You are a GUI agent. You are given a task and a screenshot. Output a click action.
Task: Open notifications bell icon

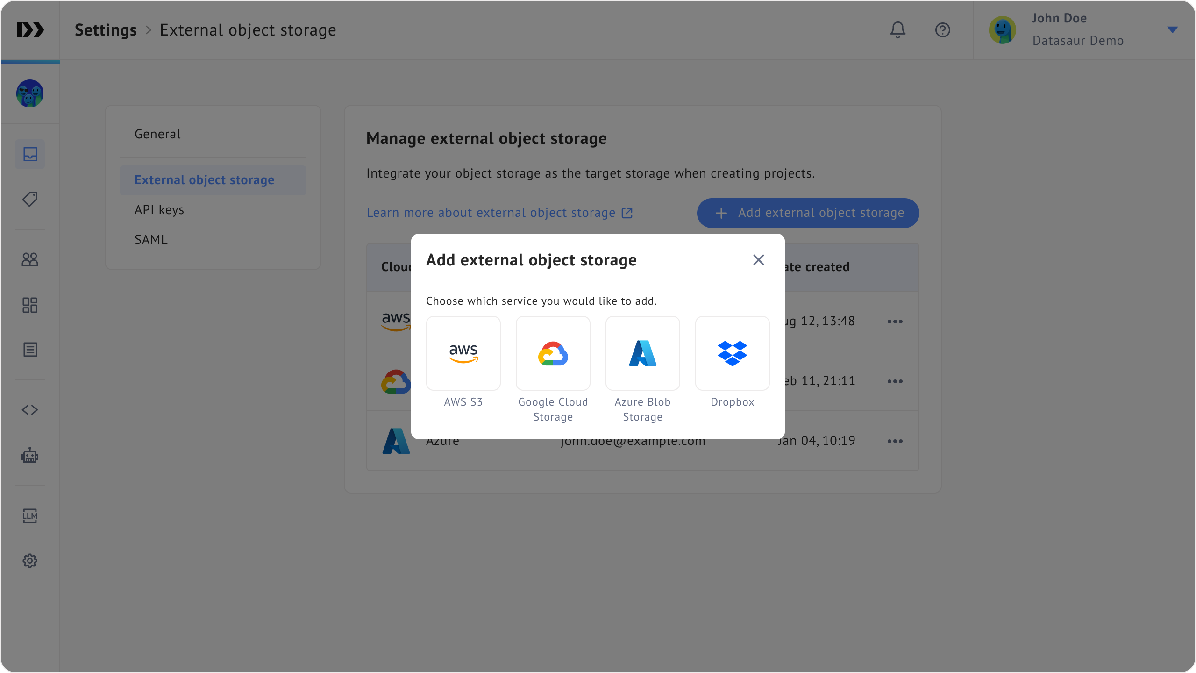point(897,30)
